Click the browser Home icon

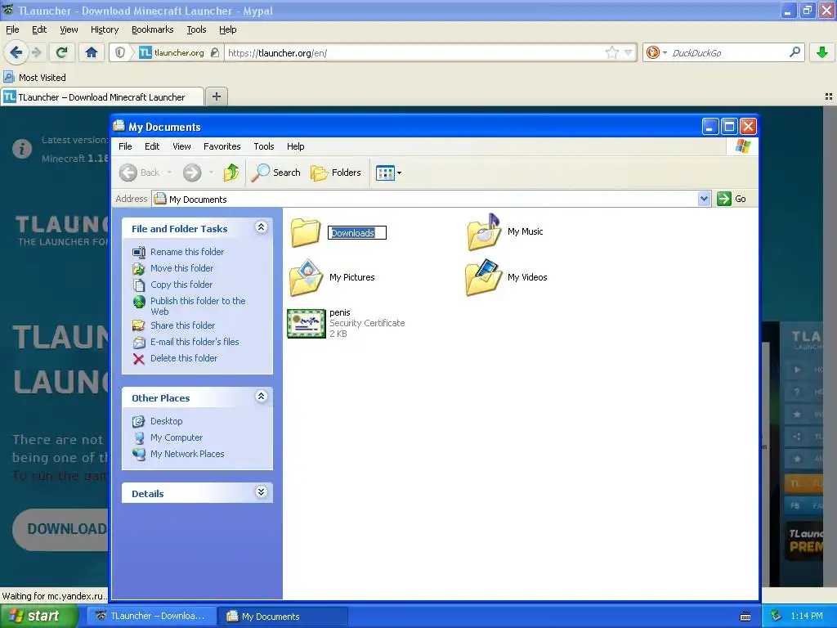tap(92, 52)
